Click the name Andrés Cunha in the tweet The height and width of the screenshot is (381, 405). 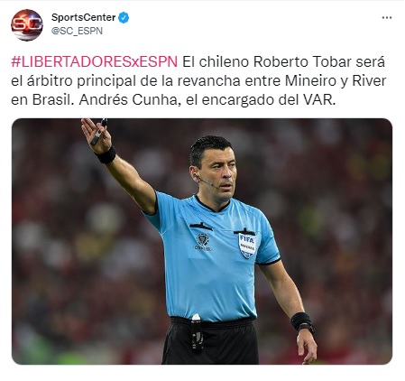129,99
